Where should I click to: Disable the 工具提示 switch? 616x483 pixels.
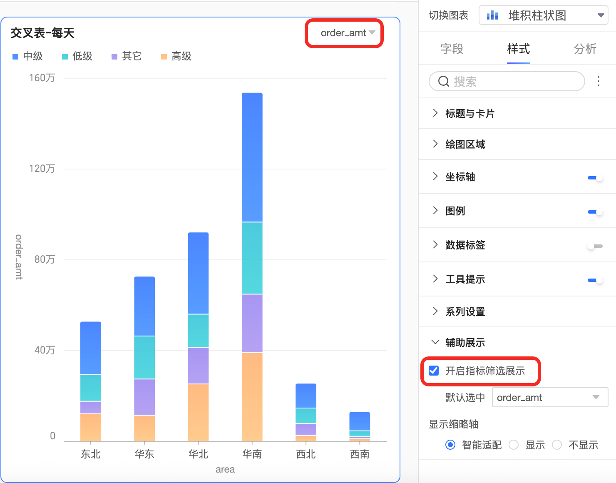pos(595,280)
